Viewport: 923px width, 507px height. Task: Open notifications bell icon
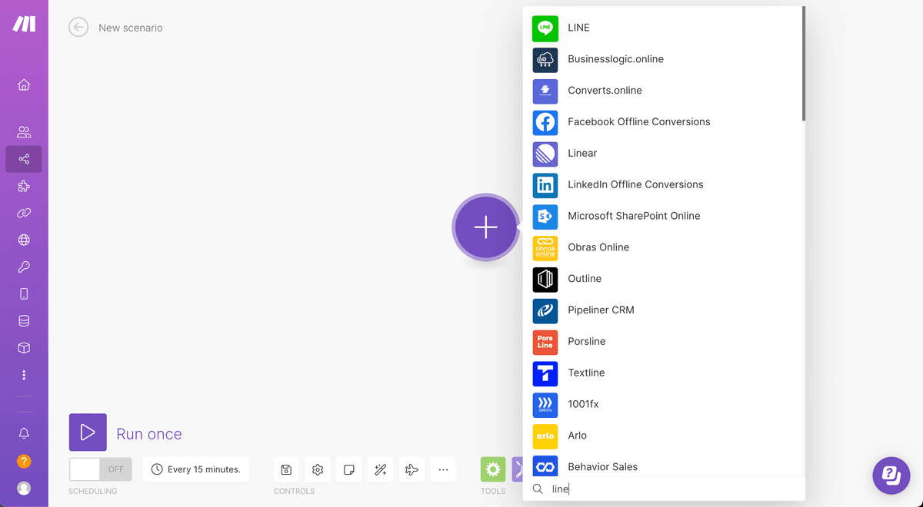[x=24, y=433]
